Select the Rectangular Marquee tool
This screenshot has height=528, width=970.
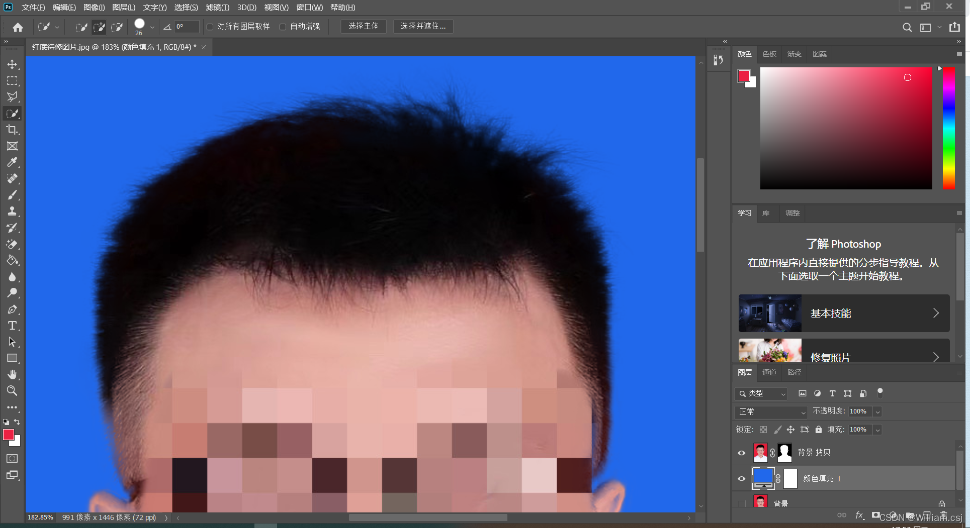pos(12,81)
